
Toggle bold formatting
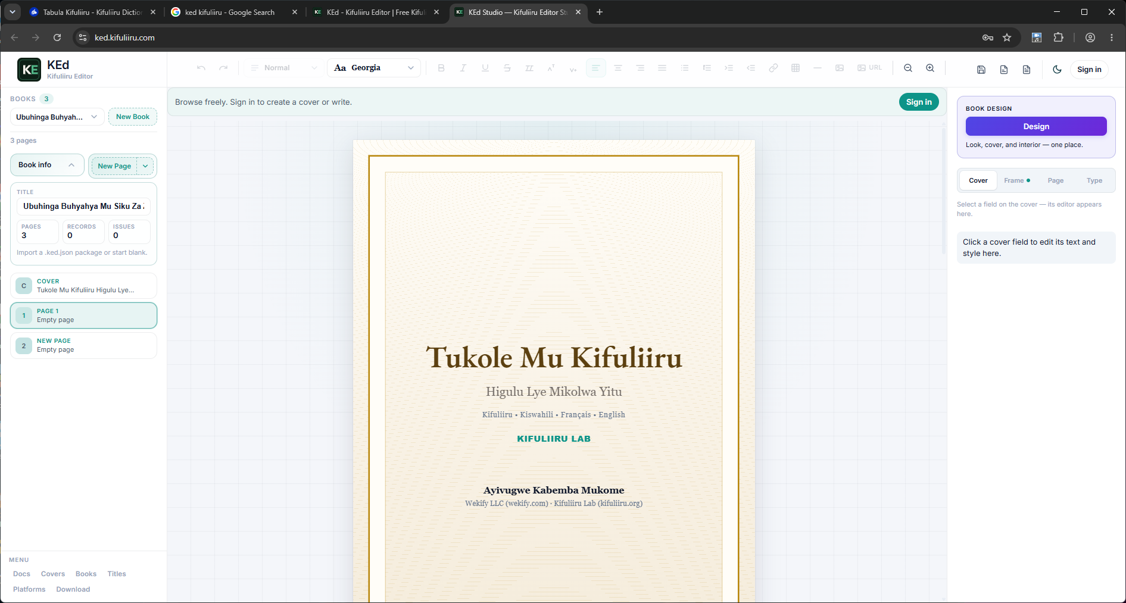point(441,68)
